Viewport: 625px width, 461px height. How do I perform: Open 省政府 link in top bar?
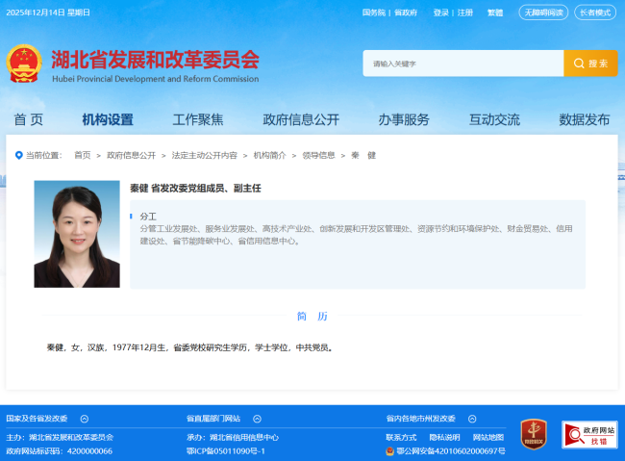(x=406, y=13)
